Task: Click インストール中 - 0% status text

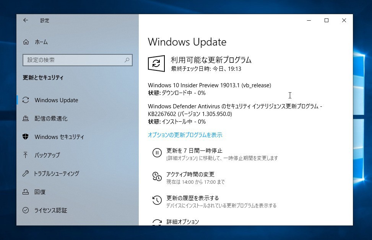Action: point(184,122)
